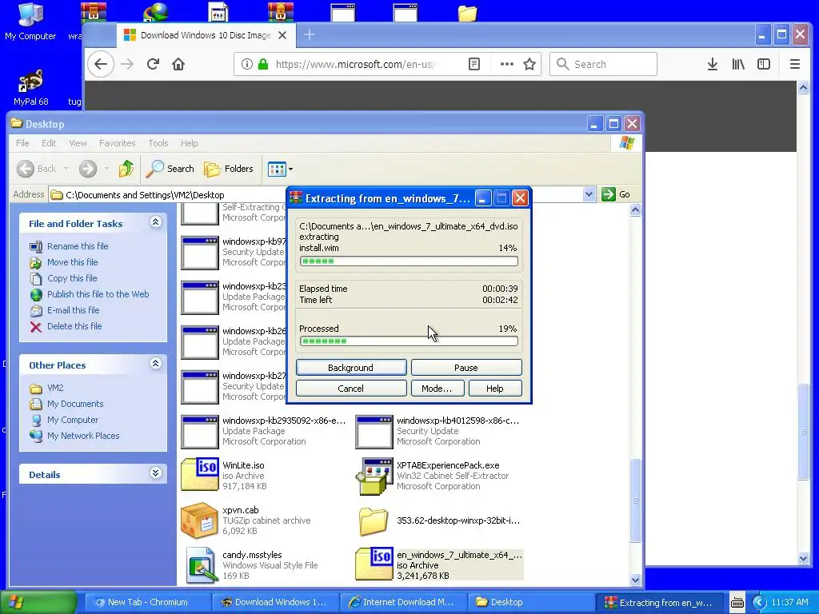
Task: Open Firefox hamburger menu
Action: click(x=794, y=64)
